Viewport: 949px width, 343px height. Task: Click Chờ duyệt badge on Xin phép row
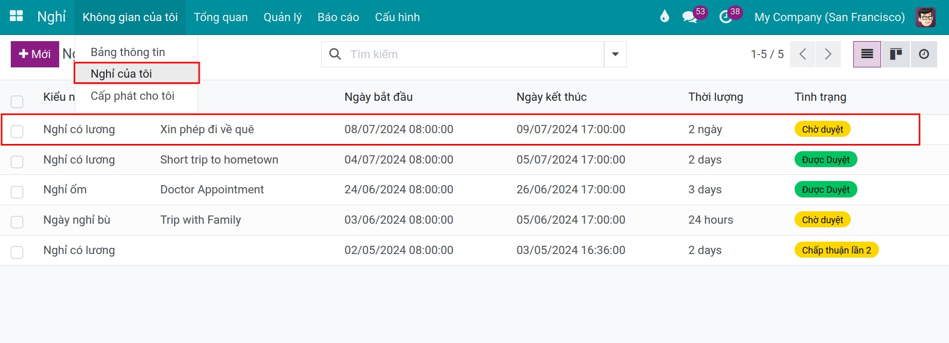[822, 129]
